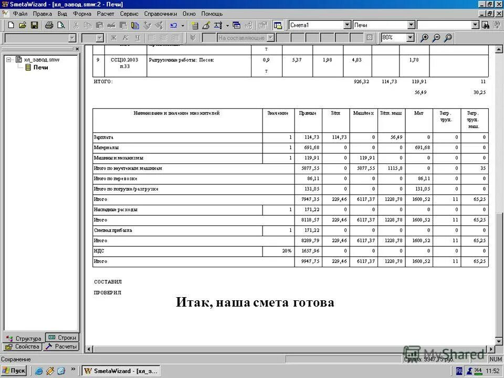The width and height of the screenshot is (504, 378).
Task: Expand the хл_завод.smw tree node
Action: click(x=9, y=59)
